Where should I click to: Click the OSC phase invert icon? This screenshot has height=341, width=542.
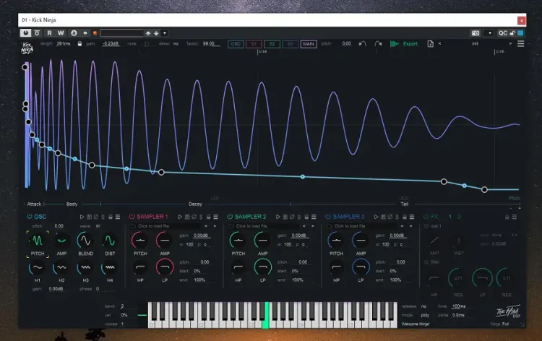[x=95, y=217]
